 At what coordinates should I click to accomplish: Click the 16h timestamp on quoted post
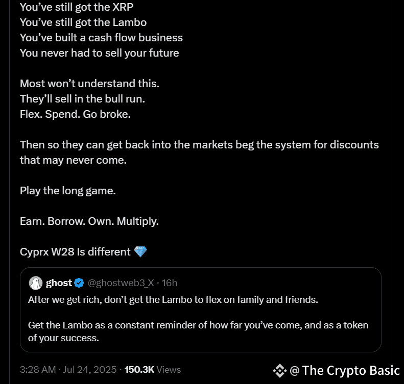[170, 283]
